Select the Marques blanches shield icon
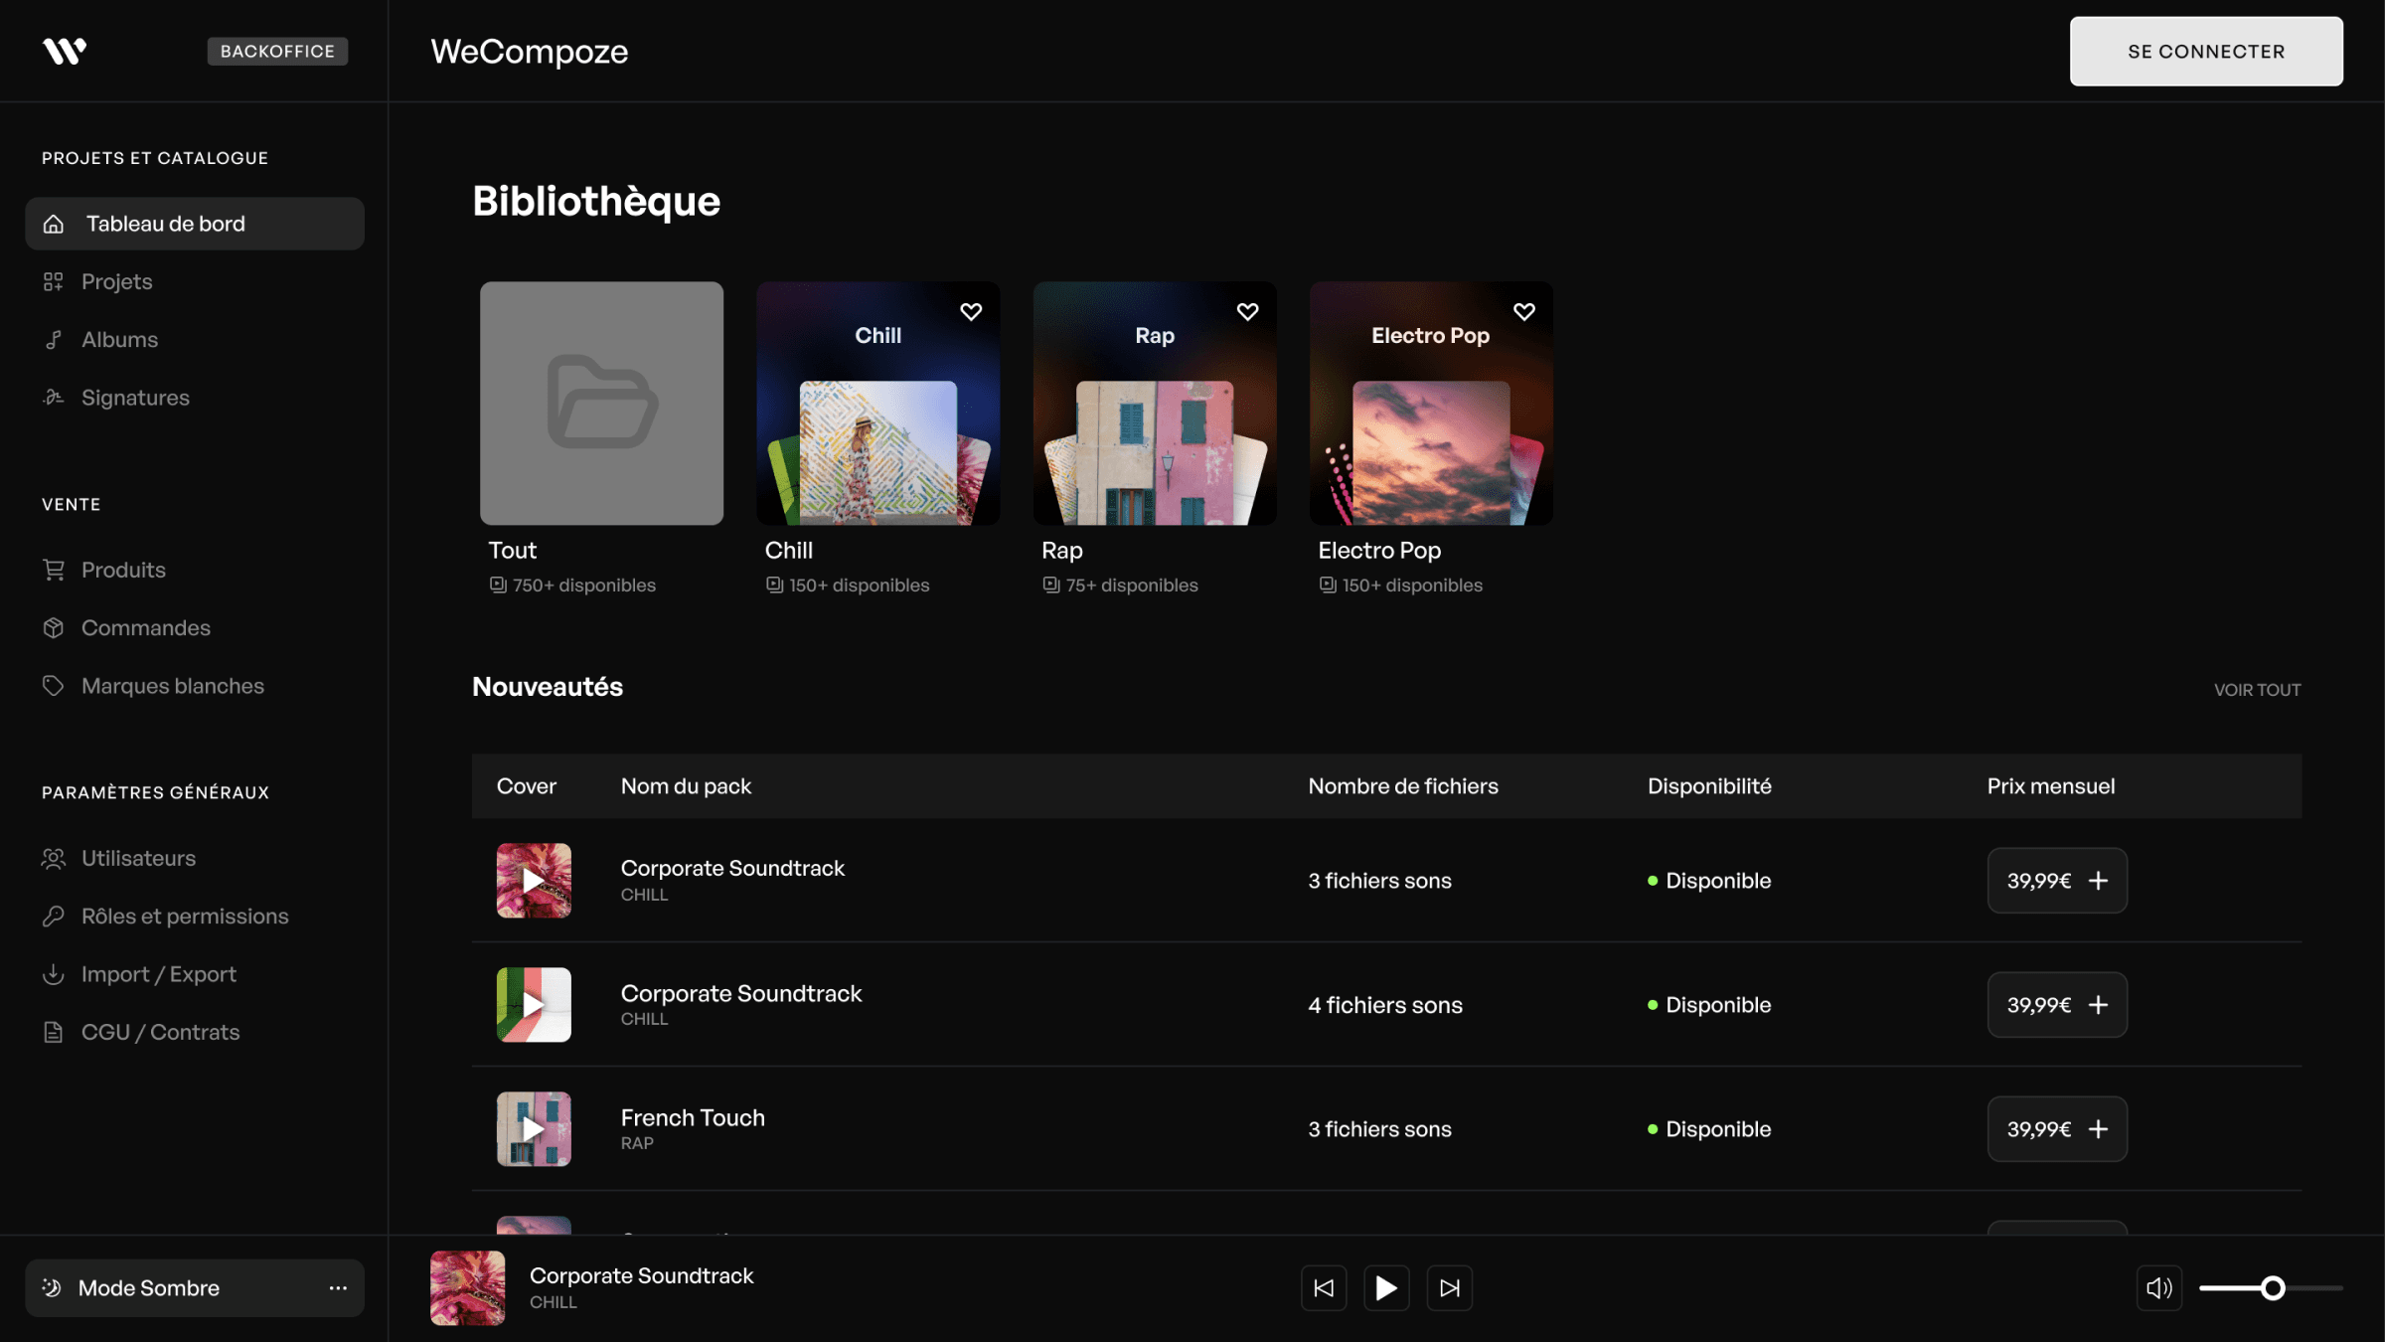The height and width of the screenshot is (1342, 2385). [54, 685]
